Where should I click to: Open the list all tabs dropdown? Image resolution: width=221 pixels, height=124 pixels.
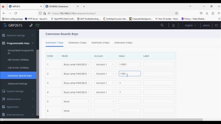pos(190,7)
